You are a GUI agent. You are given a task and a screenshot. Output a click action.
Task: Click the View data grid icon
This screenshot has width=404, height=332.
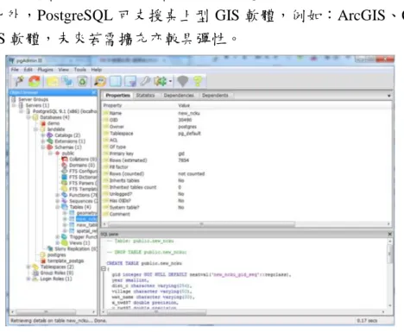click(116, 81)
